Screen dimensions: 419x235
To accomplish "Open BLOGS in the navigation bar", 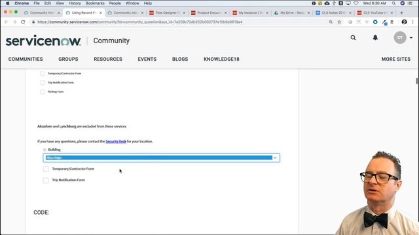I will tap(180, 59).
